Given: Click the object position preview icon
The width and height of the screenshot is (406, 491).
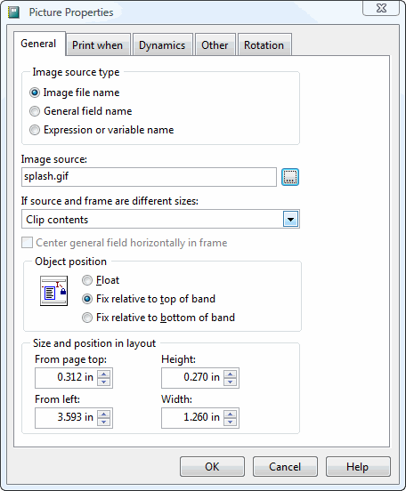Looking at the screenshot, I should tap(54, 291).
